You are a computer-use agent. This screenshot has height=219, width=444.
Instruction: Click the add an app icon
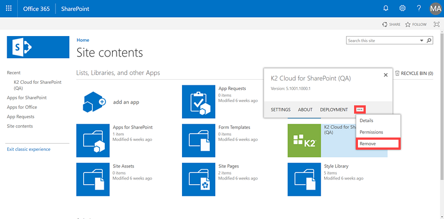94,102
